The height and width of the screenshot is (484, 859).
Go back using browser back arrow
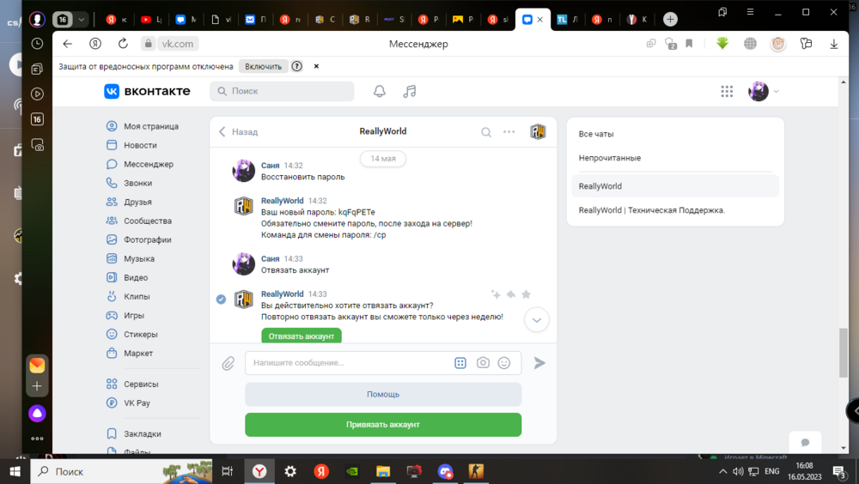(67, 44)
